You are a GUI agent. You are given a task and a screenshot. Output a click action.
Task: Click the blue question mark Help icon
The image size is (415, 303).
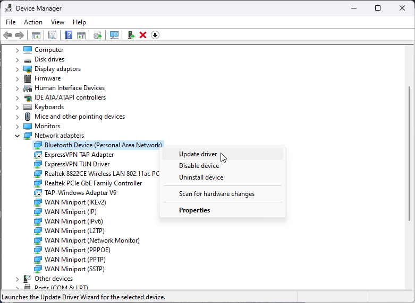[69, 35]
